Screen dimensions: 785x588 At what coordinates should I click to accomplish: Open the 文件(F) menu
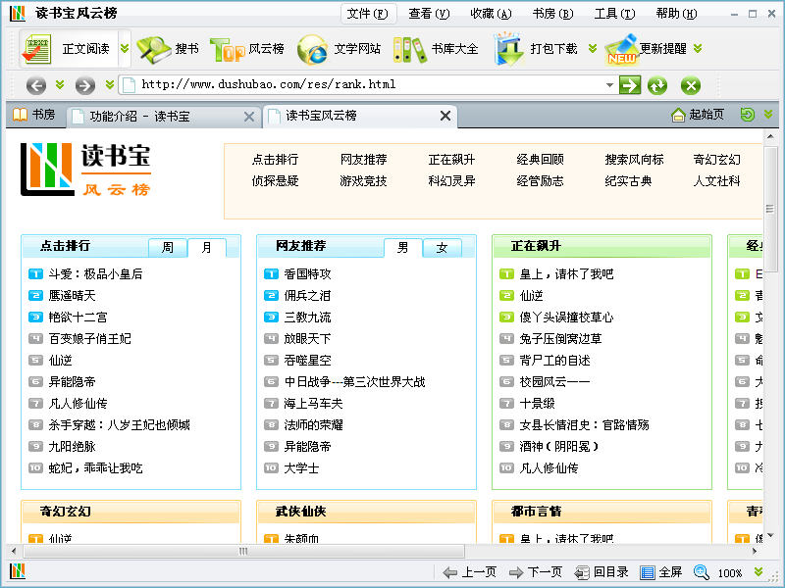367,14
